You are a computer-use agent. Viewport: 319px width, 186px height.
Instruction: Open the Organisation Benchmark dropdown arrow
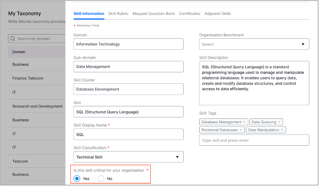point(303,44)
